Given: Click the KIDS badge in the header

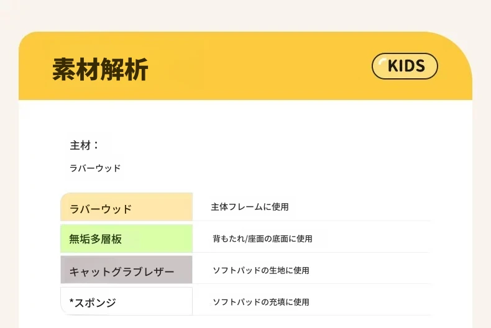Looking at the screenshot, I should pos(405,66).
